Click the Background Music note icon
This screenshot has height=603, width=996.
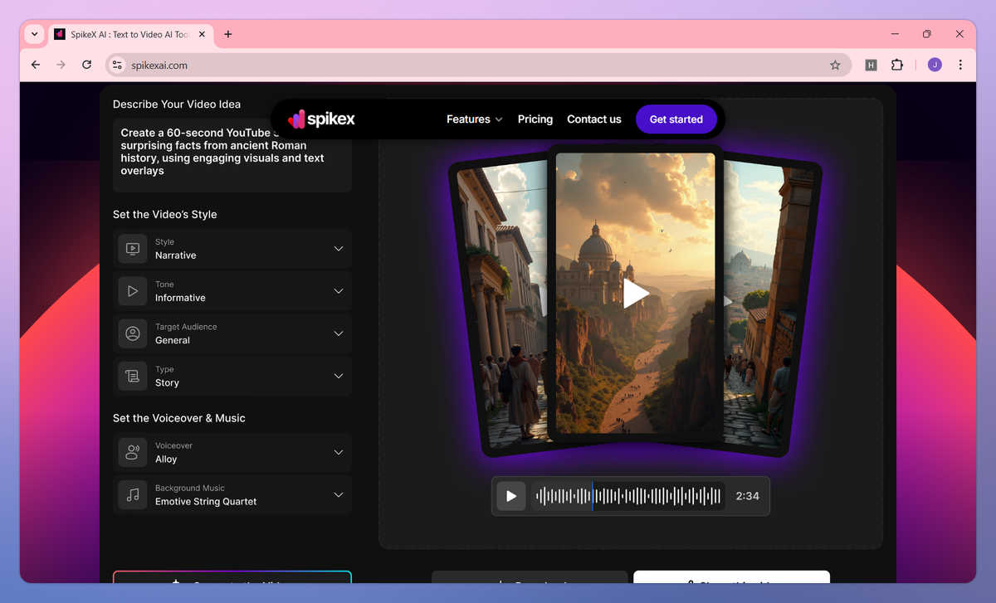[x=133, y=494]
